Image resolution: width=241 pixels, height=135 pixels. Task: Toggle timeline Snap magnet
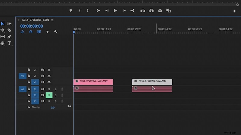coord(31,32)
